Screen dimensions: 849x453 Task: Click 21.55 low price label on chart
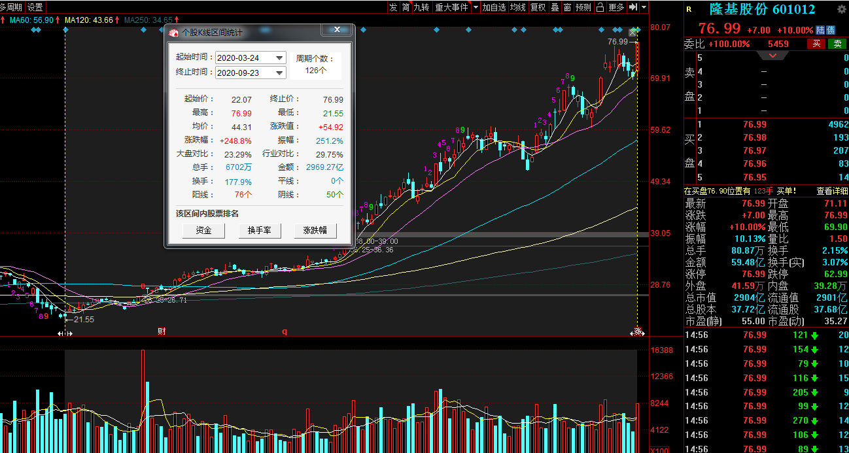point(84,320)
